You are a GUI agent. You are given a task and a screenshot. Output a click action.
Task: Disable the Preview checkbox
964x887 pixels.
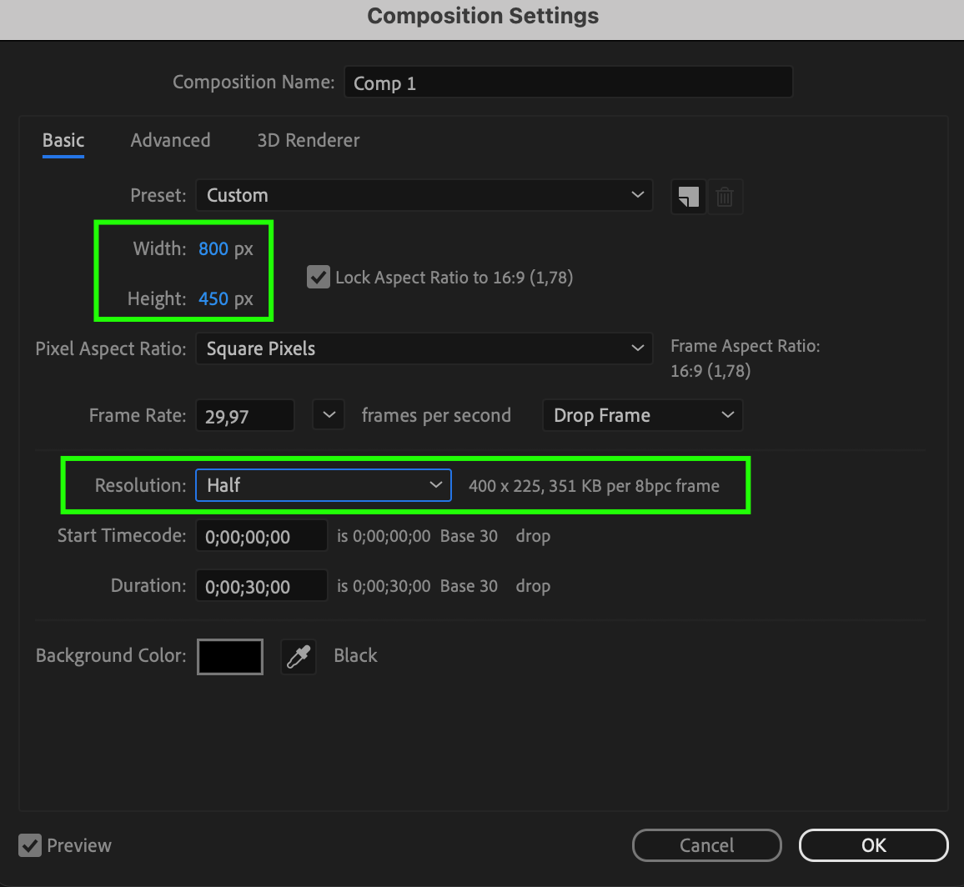[x=30, y=845]
